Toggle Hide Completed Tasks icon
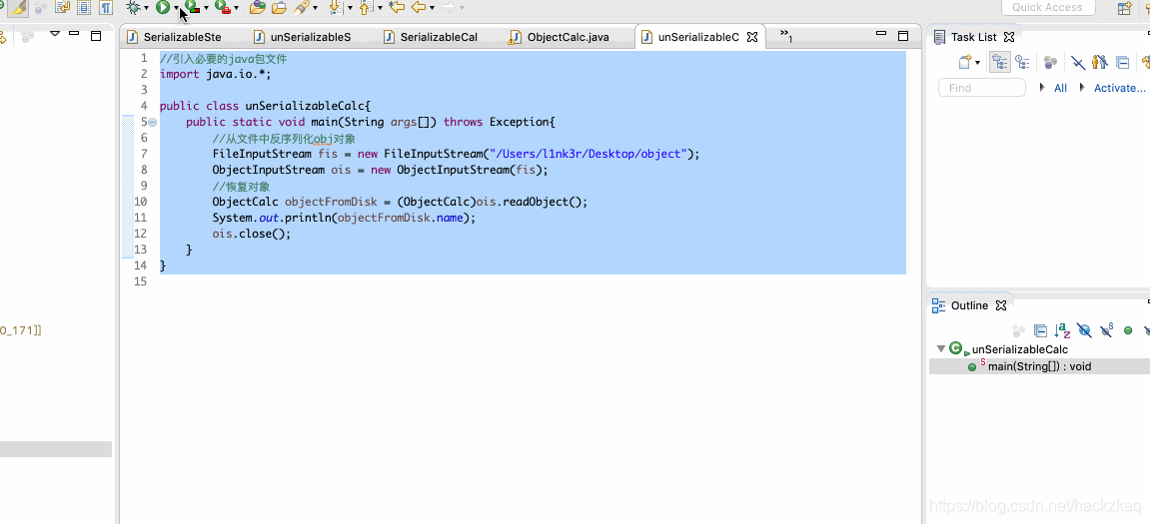The height and width of the screenshot is (524, 1150). pos(1078,63)
